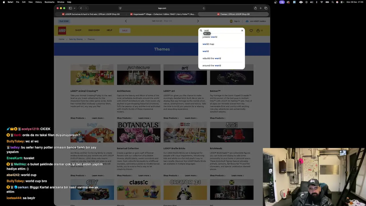Open the SHOP navigation menu
Viewport: 366px width, 206px height.
(x=78, y=30)
